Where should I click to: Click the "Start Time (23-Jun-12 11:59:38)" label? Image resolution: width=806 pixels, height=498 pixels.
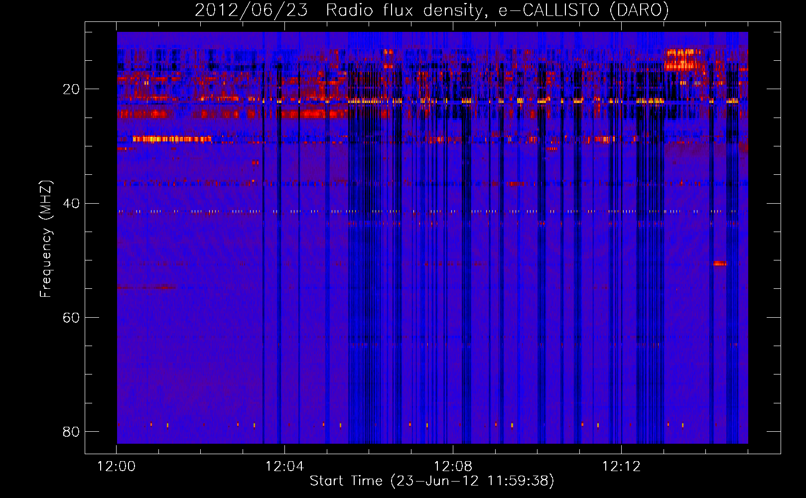tap(432, 481)
